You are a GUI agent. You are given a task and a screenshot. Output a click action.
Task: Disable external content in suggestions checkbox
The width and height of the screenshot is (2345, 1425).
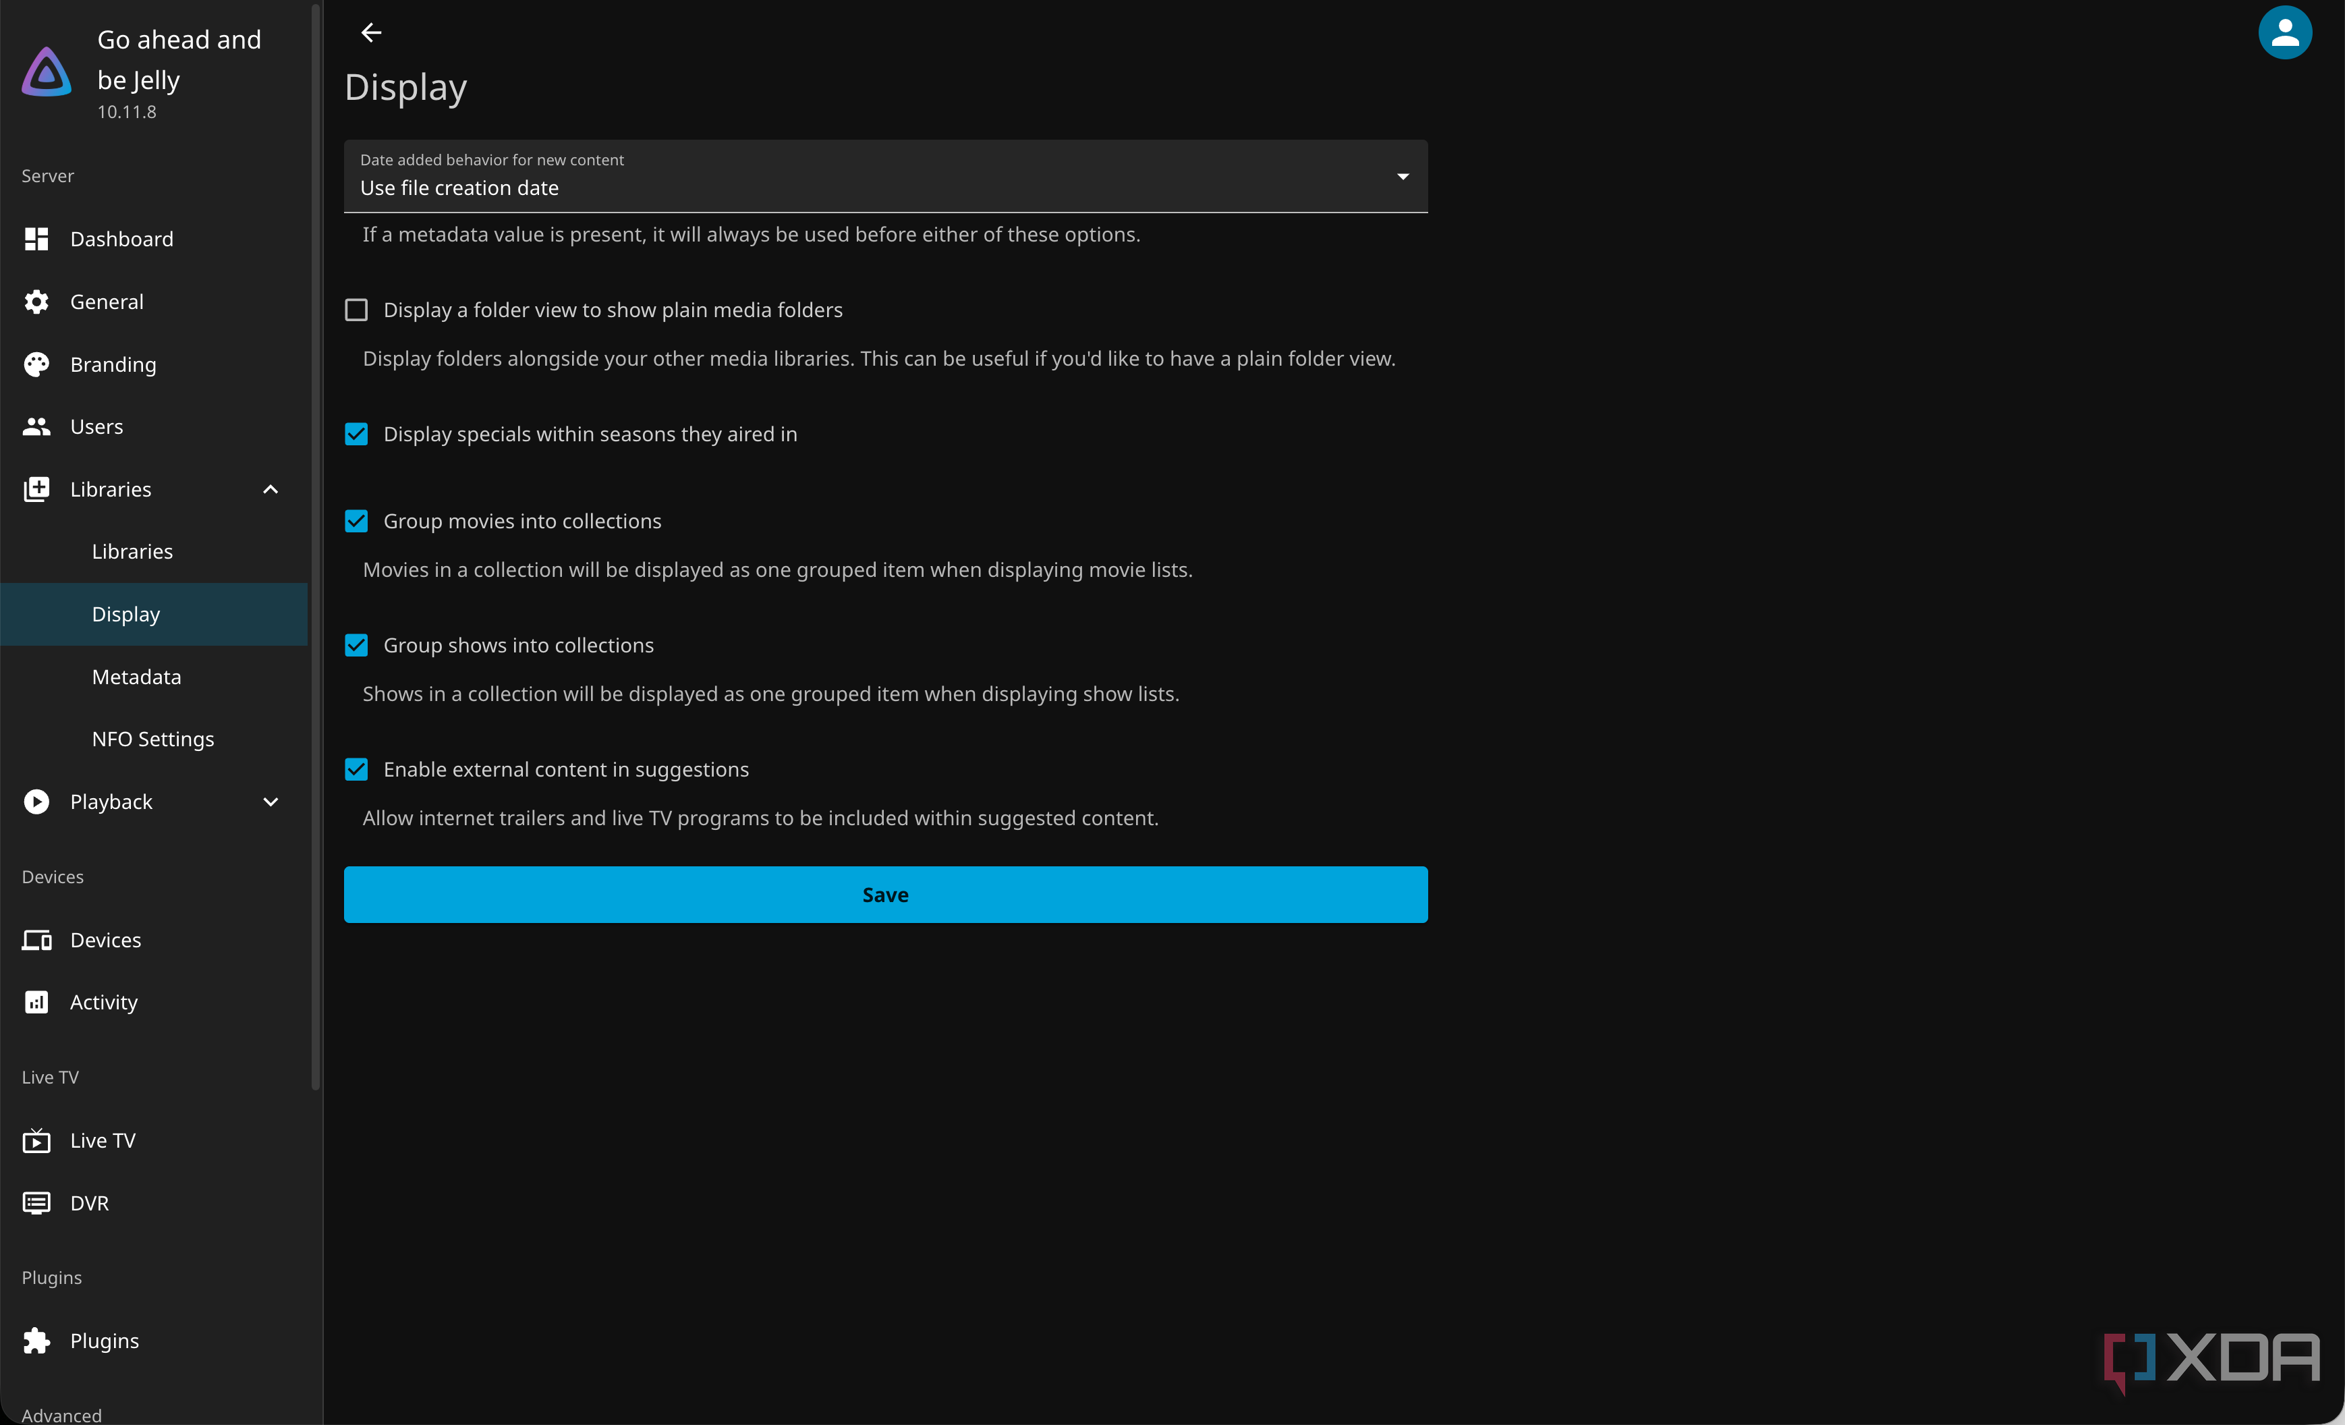(x=356, y=769)
